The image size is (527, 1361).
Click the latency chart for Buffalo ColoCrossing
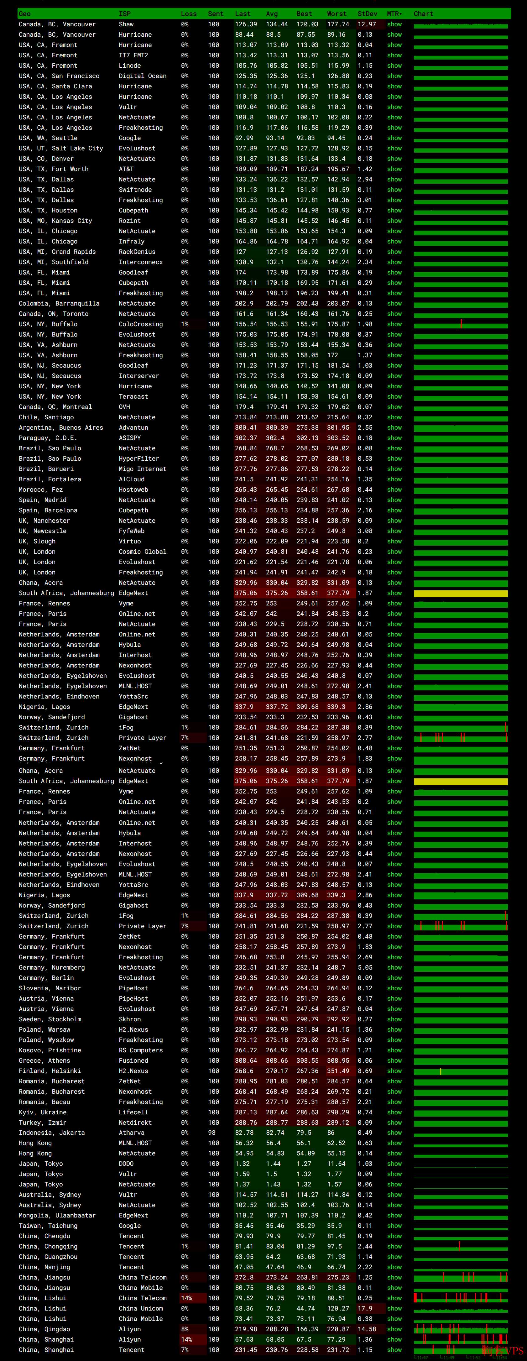tap(461, 324)
